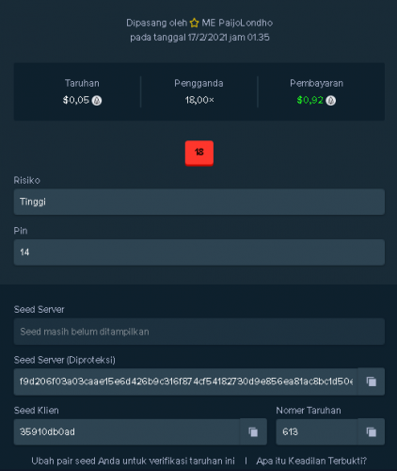This screenshot has width=397, height=471.
Task: Copy the protected server seed hash
Action: (x=372, y=382)
